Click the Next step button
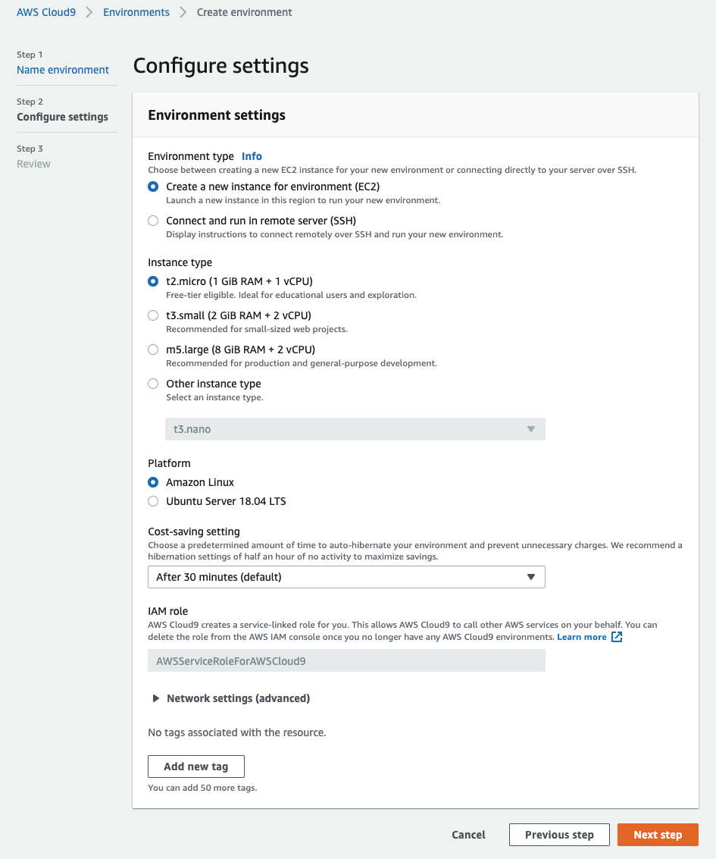Viewport: 716px width, 859px height. pyautogui.click(x=658, y=835)
